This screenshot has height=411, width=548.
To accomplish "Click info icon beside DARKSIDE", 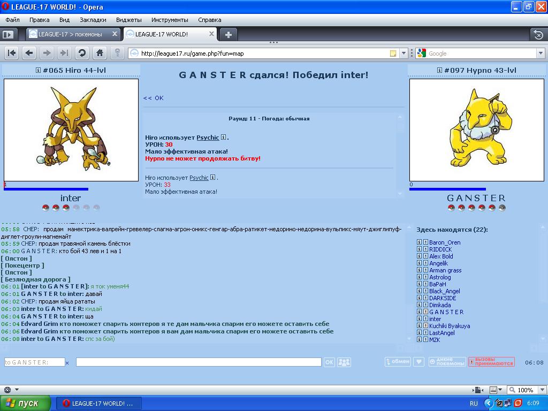I will [420, 298].
